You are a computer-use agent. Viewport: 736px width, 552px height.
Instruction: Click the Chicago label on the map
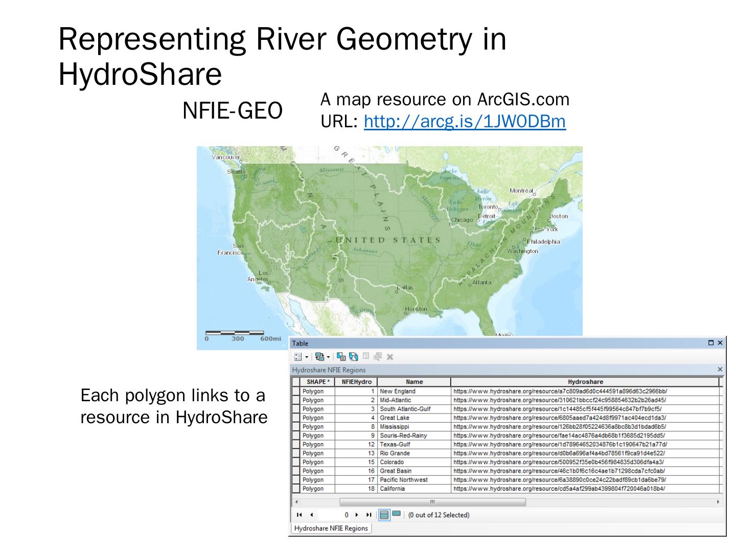(x=462, y=220)
